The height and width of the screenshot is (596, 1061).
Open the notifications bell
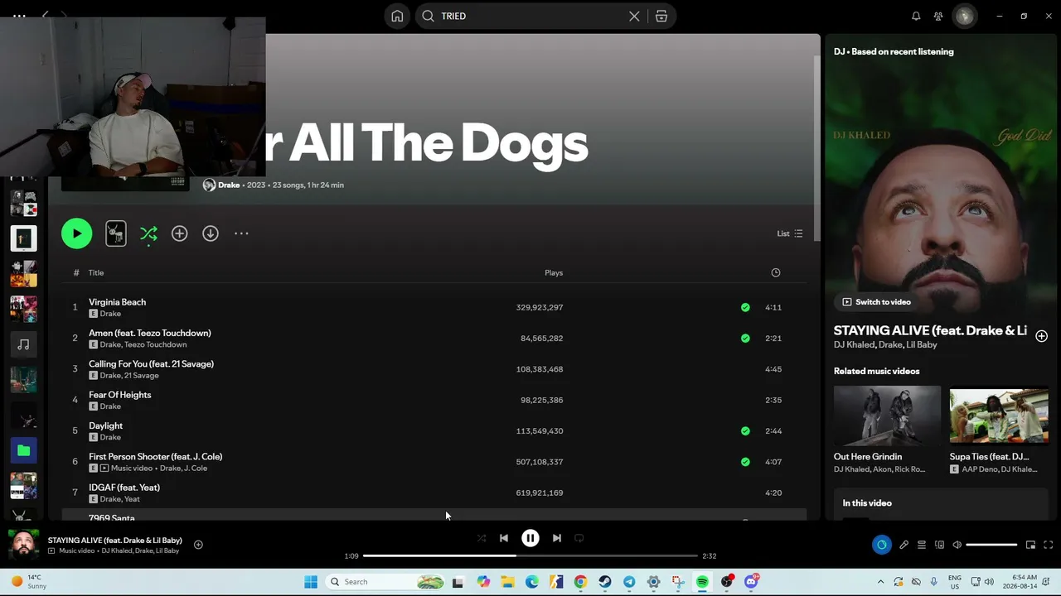click(916, 16)
